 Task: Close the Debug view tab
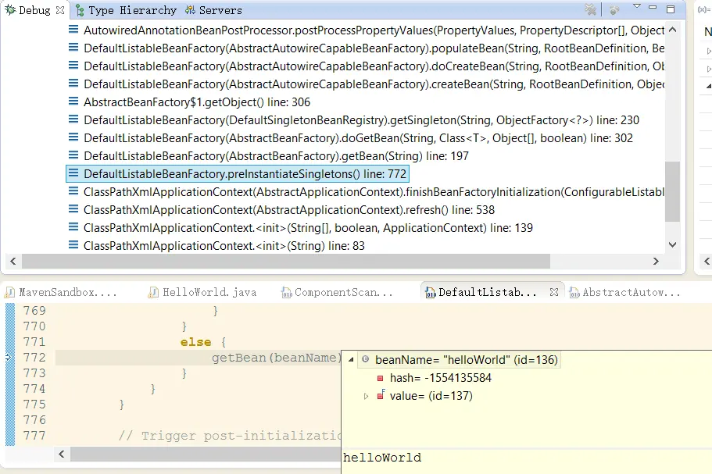[x=60, y=10]
